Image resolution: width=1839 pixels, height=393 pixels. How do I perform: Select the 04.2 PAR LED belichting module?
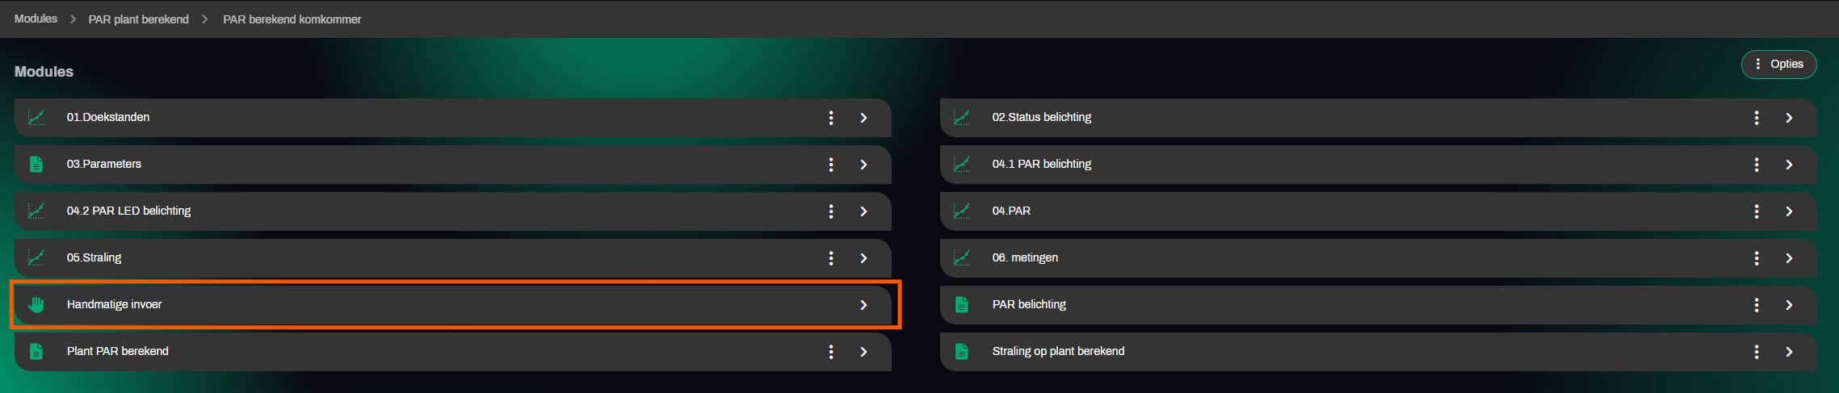[129, 211]
